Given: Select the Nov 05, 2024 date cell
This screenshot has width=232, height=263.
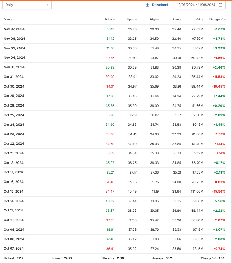Looking at the screenshot, I should 14,48.
